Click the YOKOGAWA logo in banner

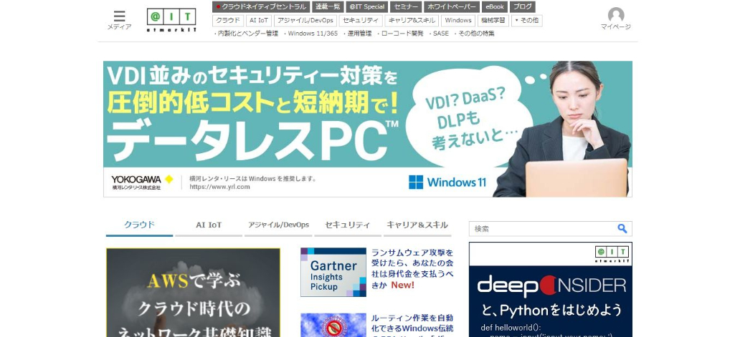142,182
